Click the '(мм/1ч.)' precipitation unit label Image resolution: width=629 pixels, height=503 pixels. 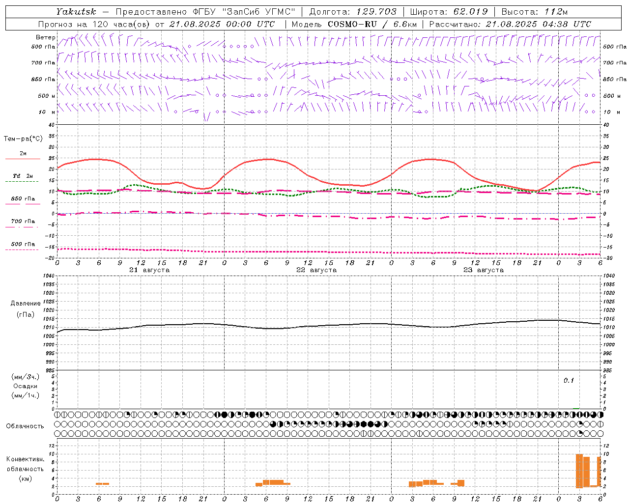click(26, 395)
